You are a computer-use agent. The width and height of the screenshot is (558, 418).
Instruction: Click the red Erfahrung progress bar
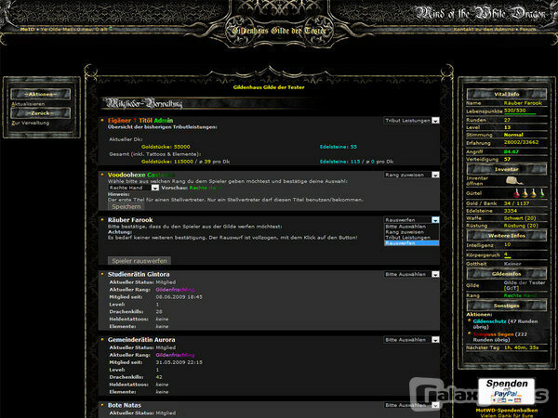tap(505, 146)
